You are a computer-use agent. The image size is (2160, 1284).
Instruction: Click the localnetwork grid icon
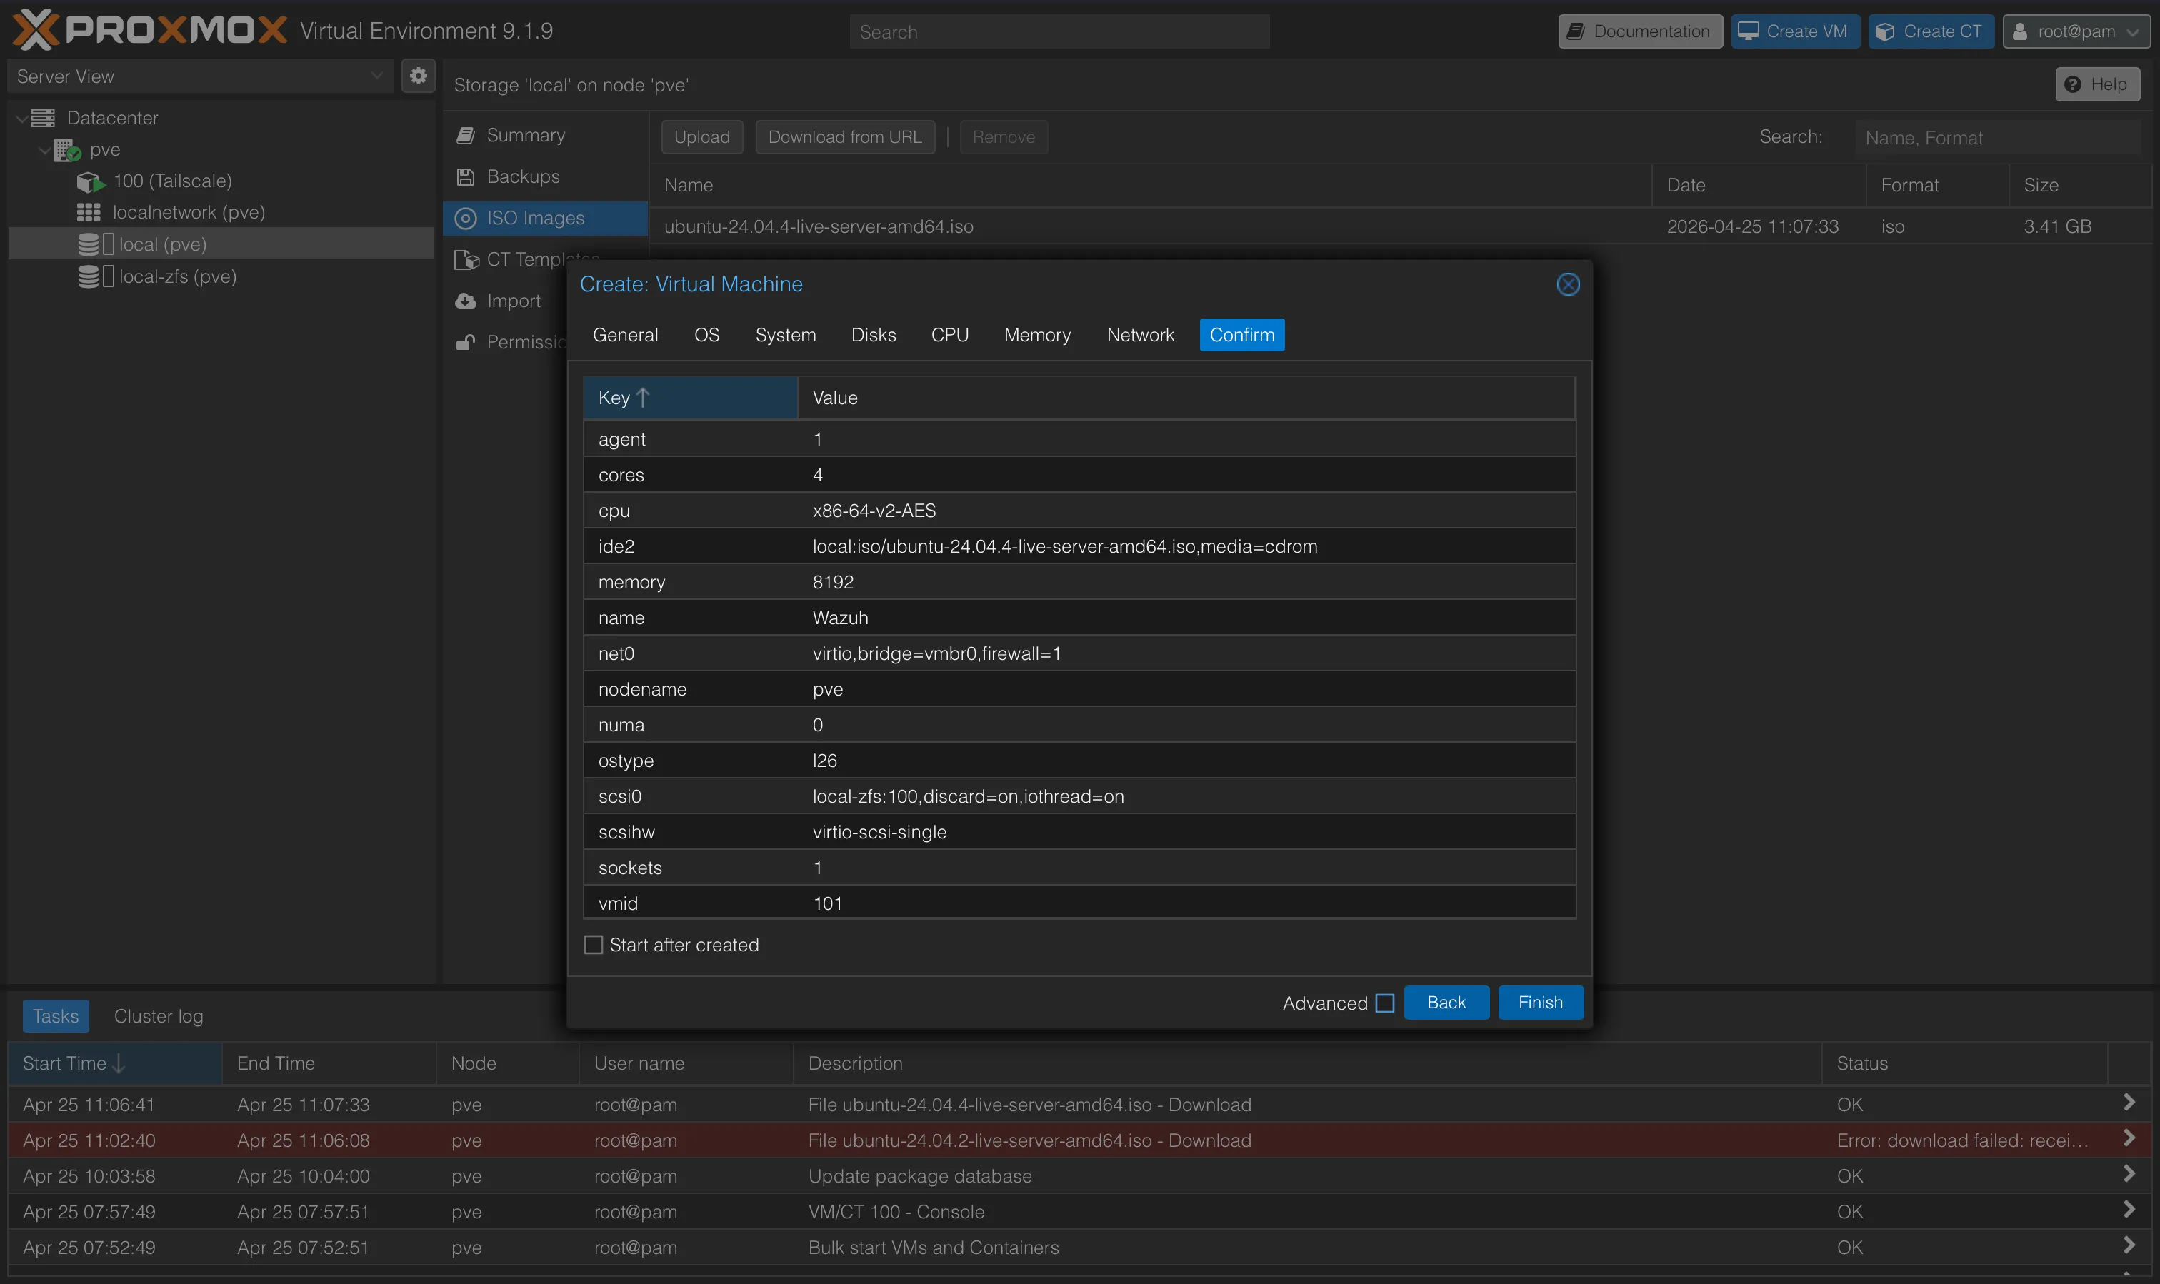click(89, 213)
